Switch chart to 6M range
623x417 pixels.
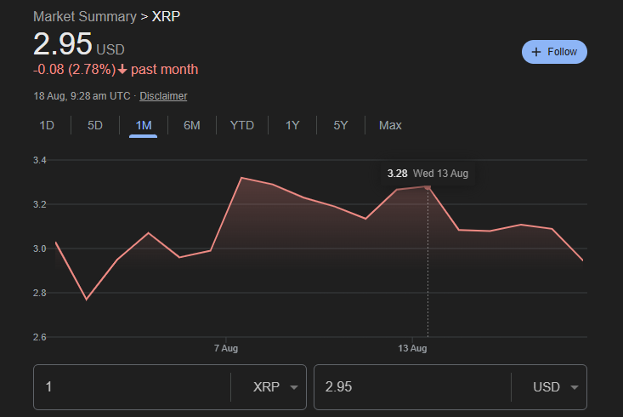coord(192,125)
